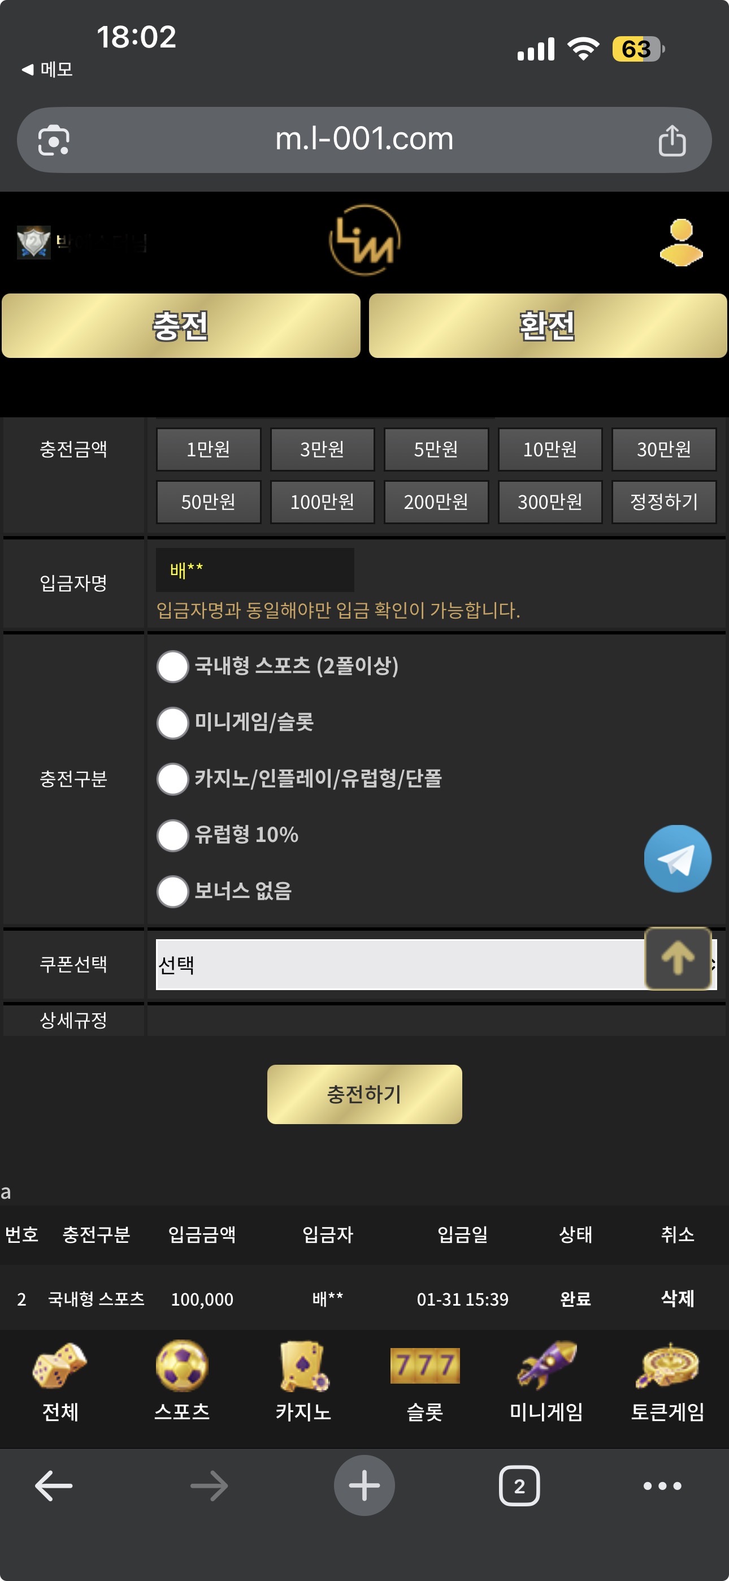Click 삭제 on the deposit record

(x=678, y=1298)
